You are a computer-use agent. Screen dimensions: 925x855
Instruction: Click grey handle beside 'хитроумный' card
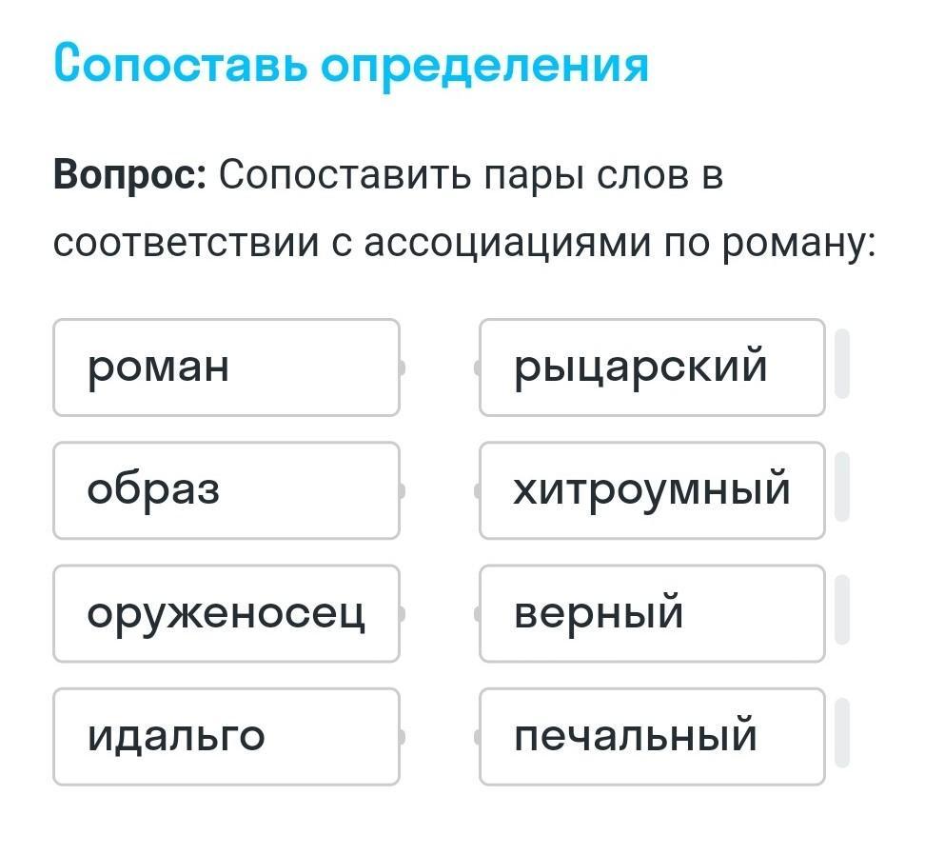coord(841,487)
